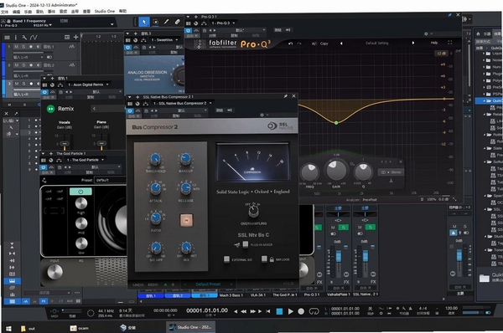Click the Pro-Q 3 GAIN knob
The image size is (503, 333).
coord(336,170)
